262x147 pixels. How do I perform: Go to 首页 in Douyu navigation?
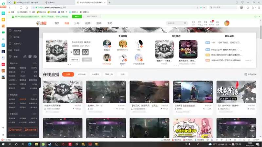[x=57, y=23]
